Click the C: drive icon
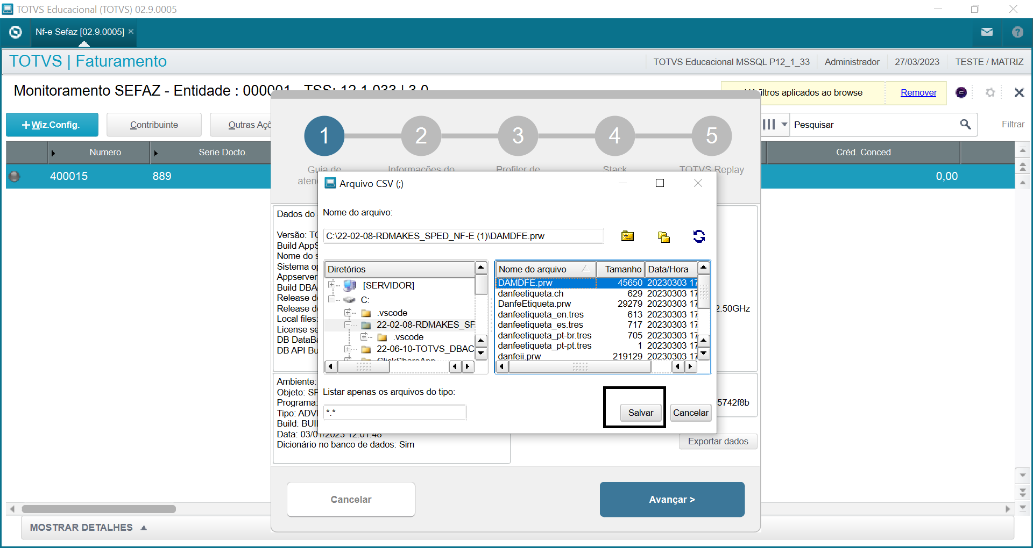The width and height of the screenshot is (1033, 548). click(350, 300)
